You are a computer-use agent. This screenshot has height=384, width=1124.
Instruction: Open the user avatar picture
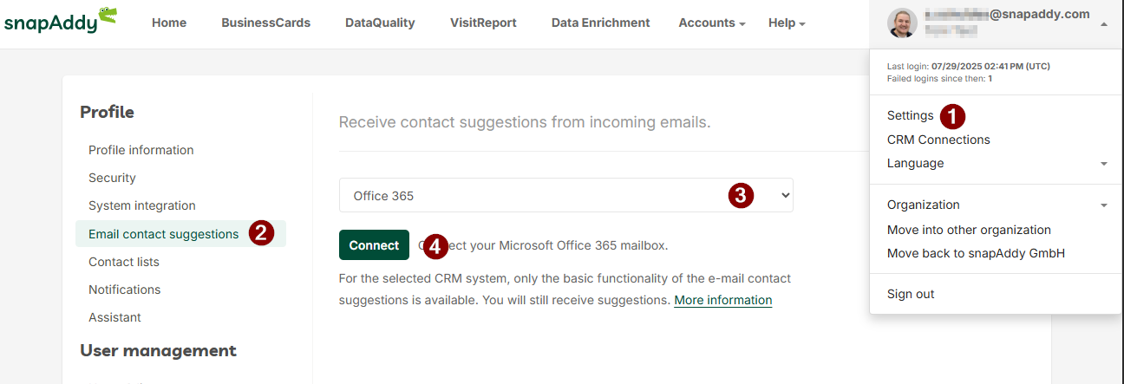pos(902,23)
